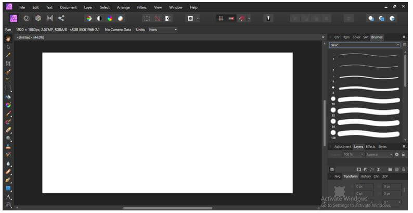
Task: Toggle Move By Whole Pixels
Action: click(x=231, y=18)
